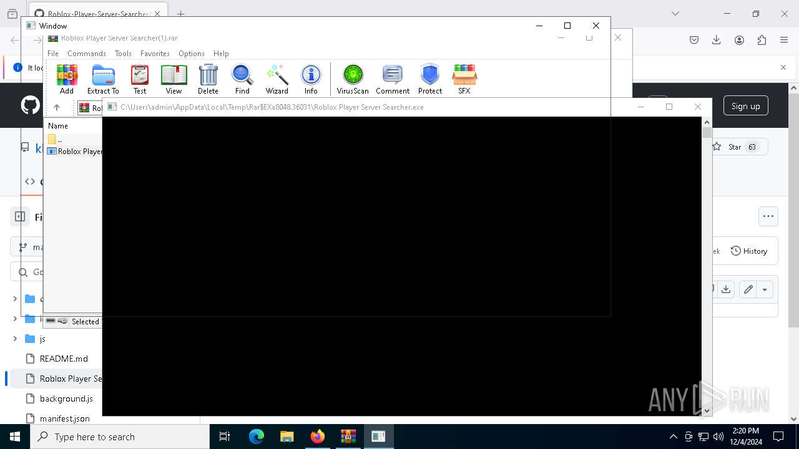Screen dimensions: 799x449
Task: Click the SFX archive icon
Action: (x=464, y=79)
